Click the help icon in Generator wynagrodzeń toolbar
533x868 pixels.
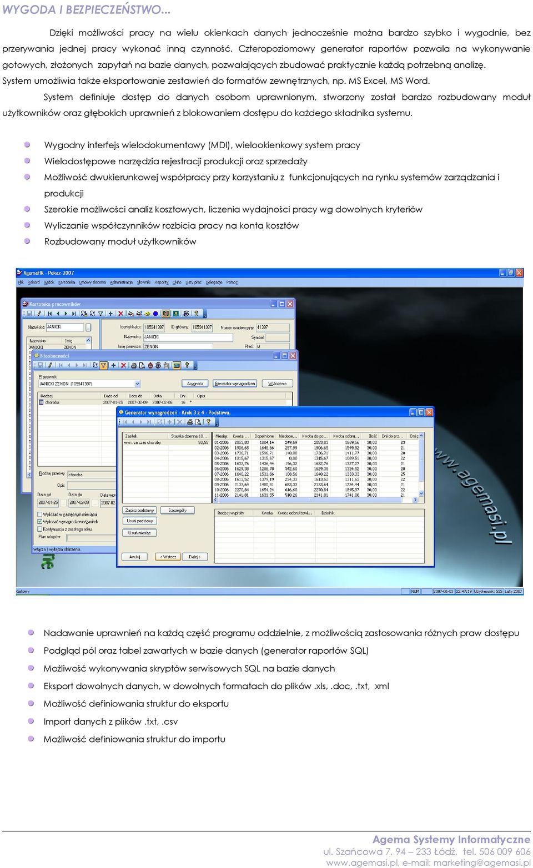(208, 422)
